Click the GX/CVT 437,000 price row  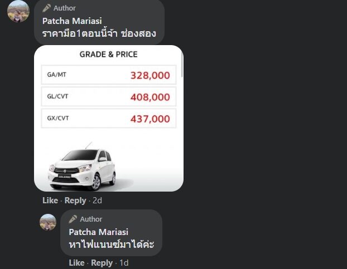[109, 118]
